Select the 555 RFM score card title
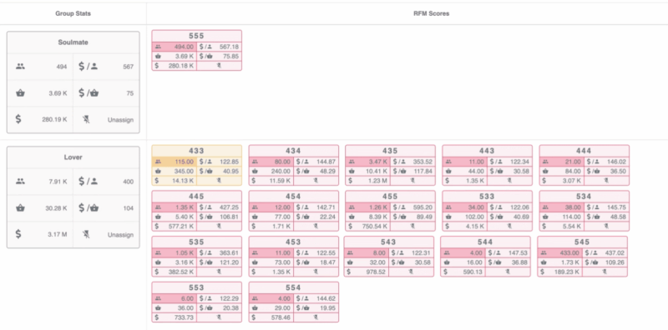The height and width of the screenshot is (330, 668). (x=196, y=36)
